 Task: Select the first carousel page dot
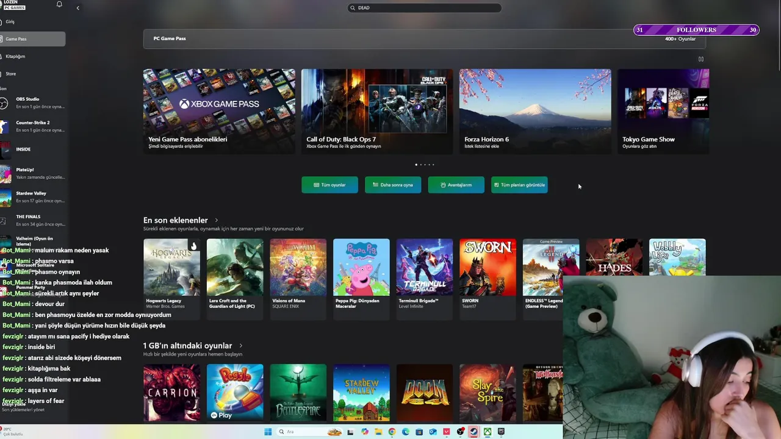(416, 165)
